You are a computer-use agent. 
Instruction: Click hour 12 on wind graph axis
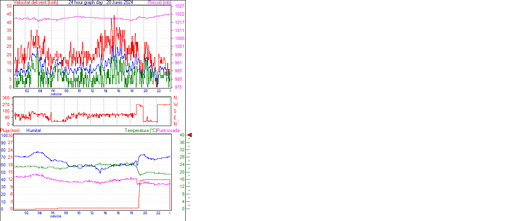93,91
